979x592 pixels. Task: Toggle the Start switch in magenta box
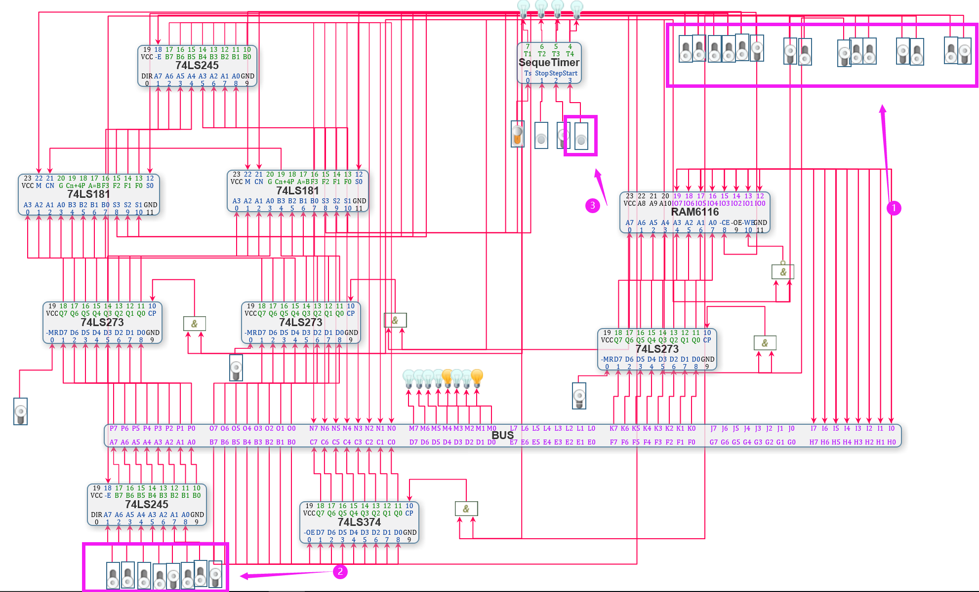(581, 137)
